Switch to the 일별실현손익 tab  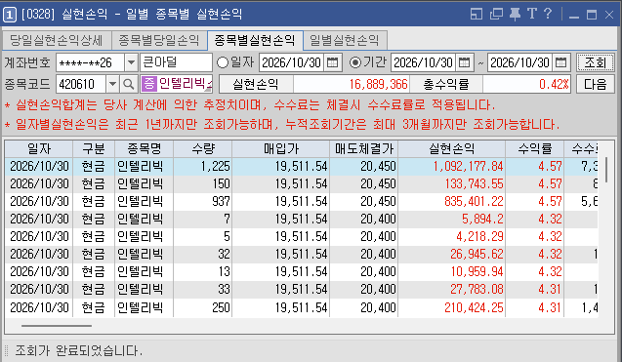345,40
